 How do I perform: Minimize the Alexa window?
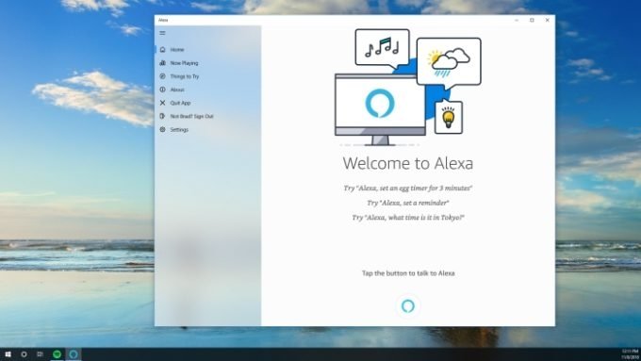[517, 20]
